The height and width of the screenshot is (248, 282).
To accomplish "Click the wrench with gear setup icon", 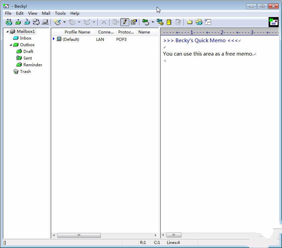I will [160, 22].
